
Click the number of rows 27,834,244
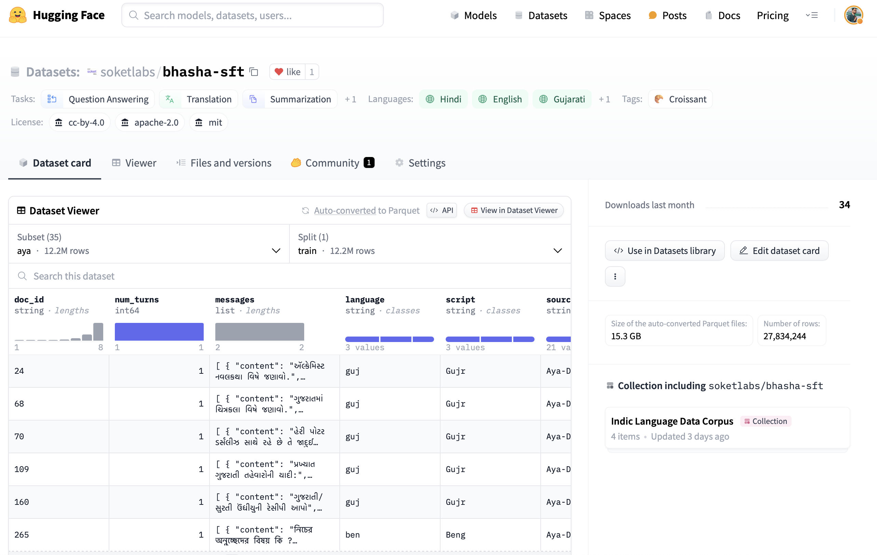tap(784, 337)
